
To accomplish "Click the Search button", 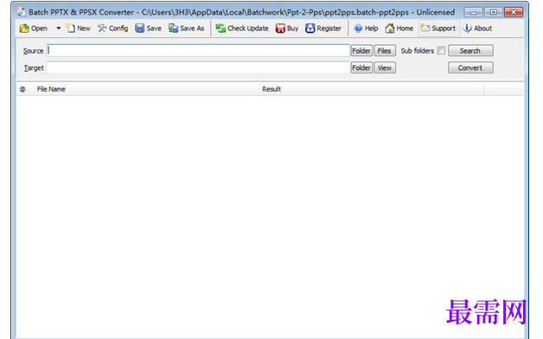I will [470, 50].
